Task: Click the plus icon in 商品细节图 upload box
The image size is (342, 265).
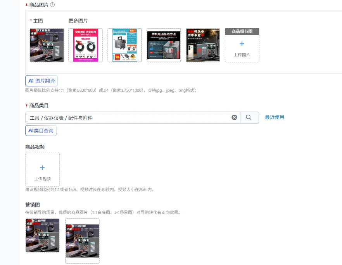Action: 242,44
